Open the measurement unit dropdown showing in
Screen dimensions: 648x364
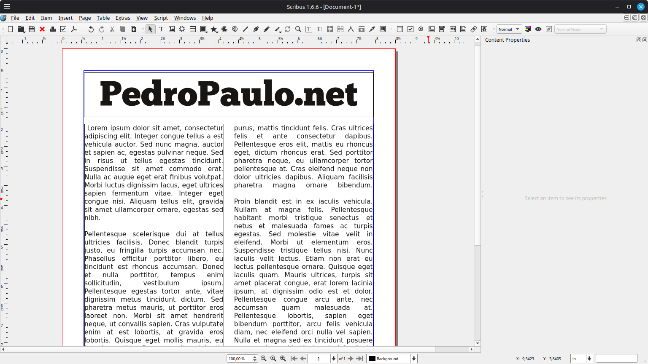[581, 359]
